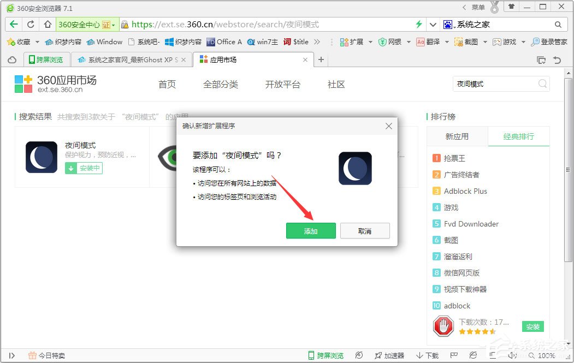The image size is (574, 363).
Task: Go to the home page icon
Action: coord(48,25)
